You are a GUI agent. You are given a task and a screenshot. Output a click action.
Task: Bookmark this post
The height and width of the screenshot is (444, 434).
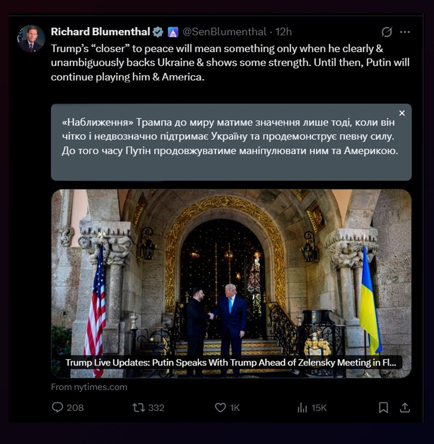(383, 407)
